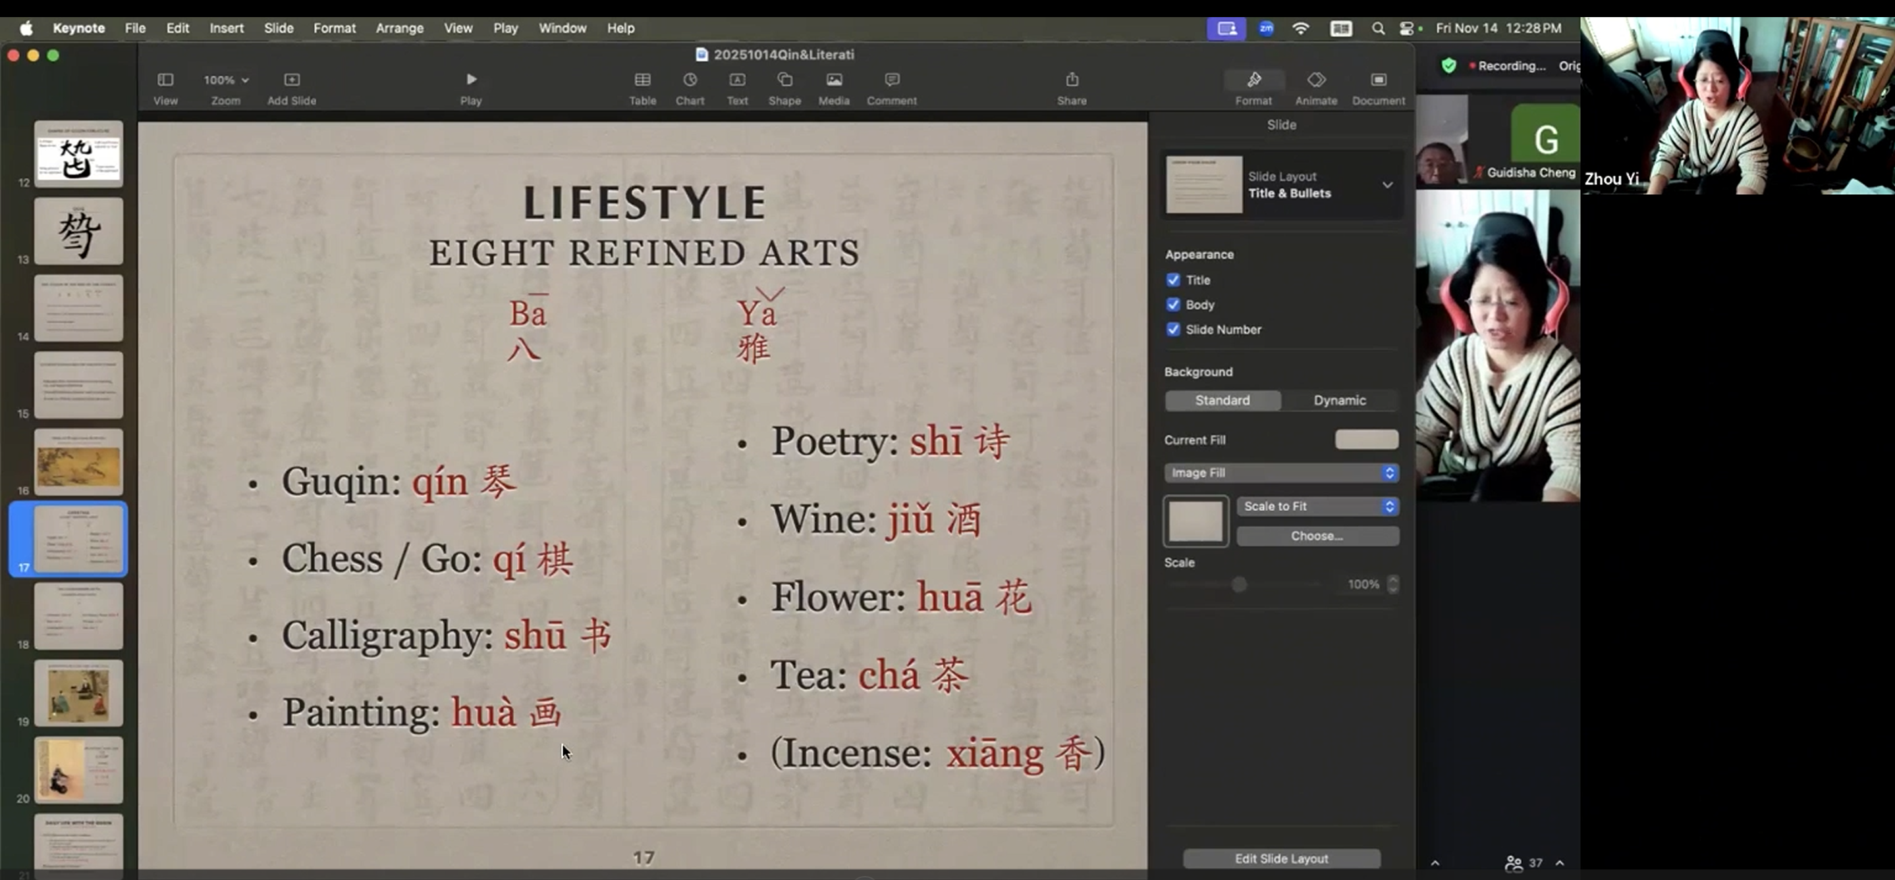Add a Comment via toolbar
Image resolution: width=1895 pixels, height=880 pixels.
(x=891, y=80)
